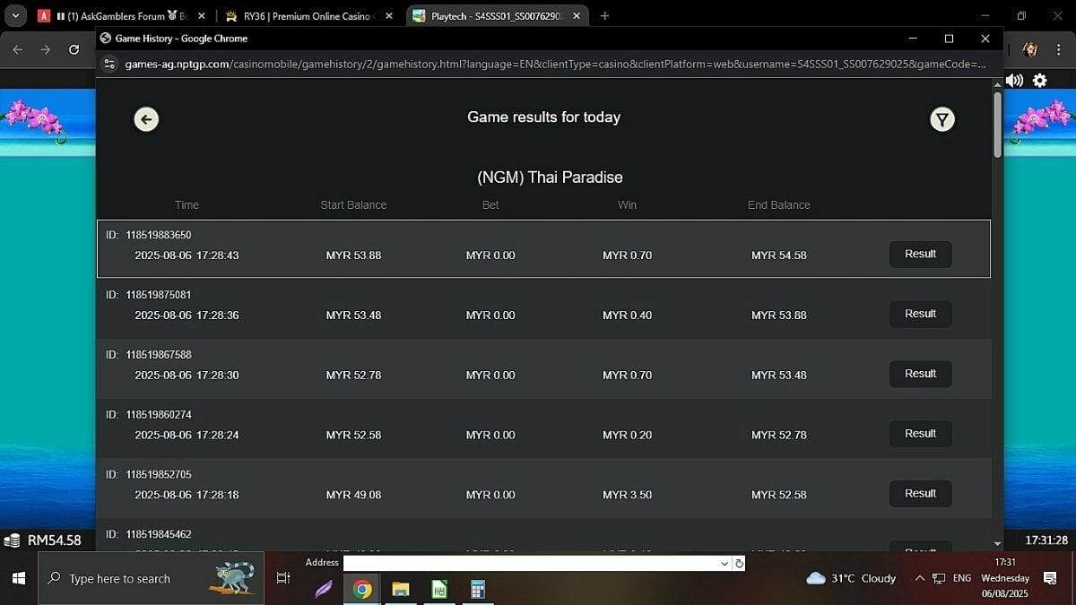Select timestamp 2025-08-06 17:28:36
1076x605 pixels.
coord(187,315)
